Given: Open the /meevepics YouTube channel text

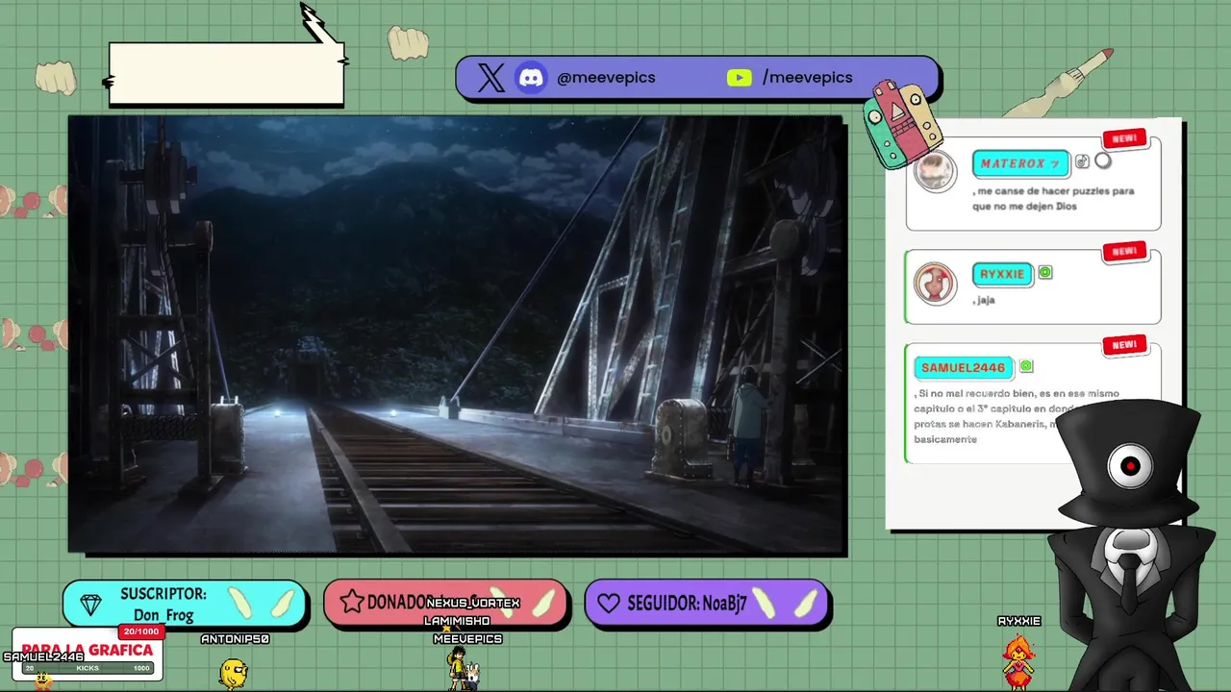Looking at the screenshot, I should 808,78.
